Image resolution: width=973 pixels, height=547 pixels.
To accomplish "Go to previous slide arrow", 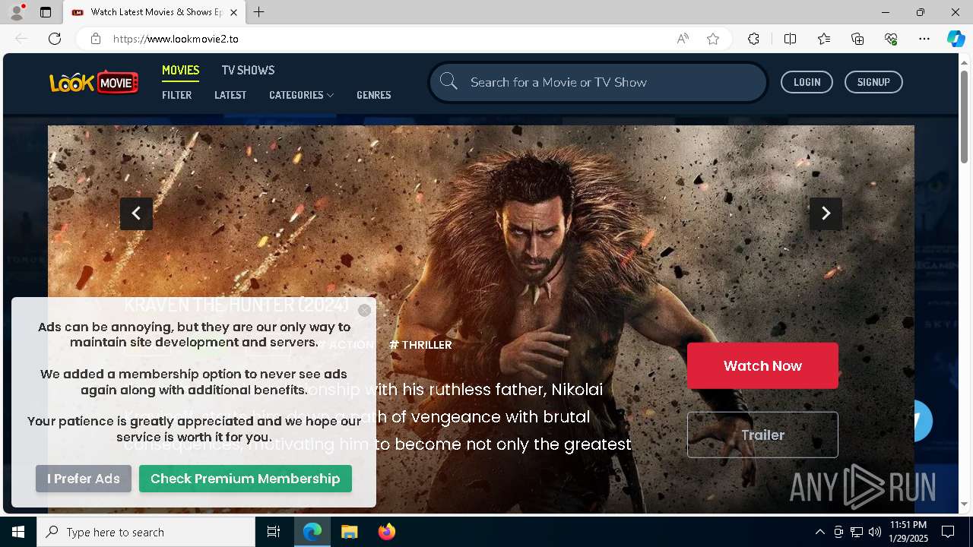I will click(x=136, y=213).
